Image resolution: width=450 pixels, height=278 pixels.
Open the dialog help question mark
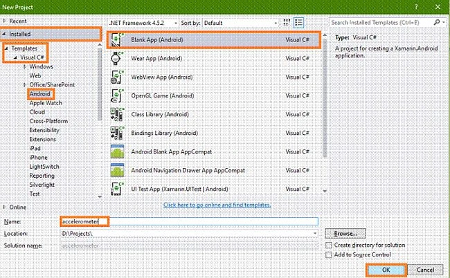click(x=416, y=7)
